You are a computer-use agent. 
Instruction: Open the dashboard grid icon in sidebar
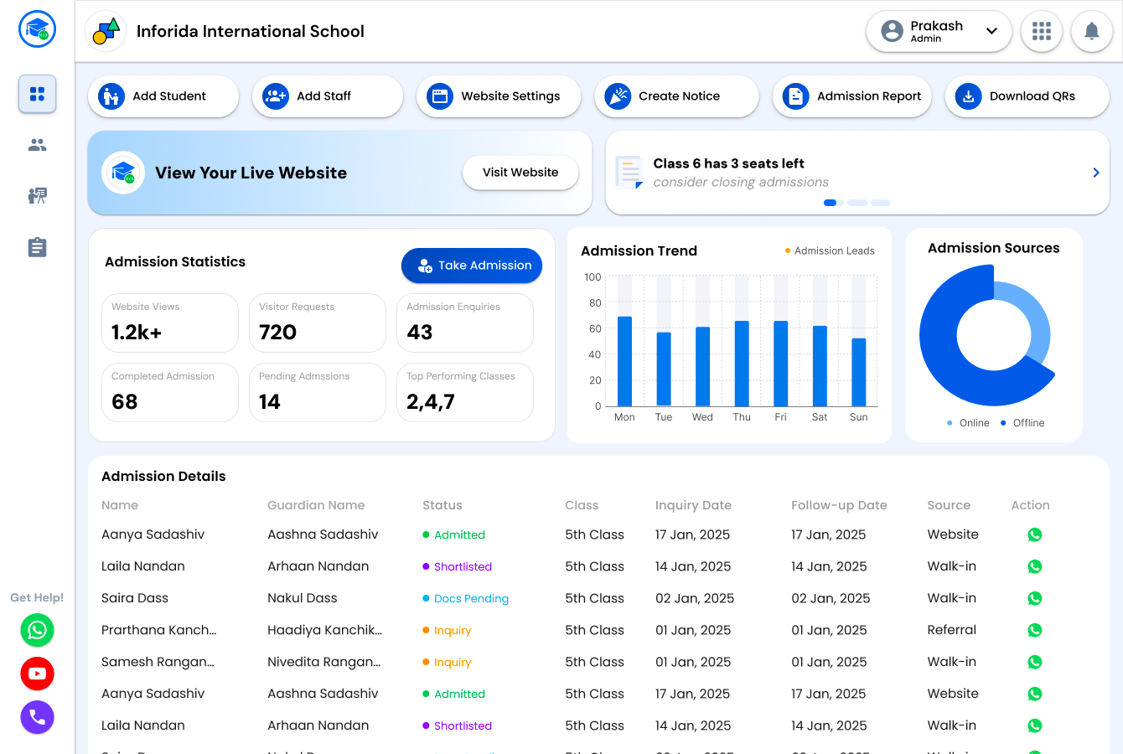click(x=37, y=94)
